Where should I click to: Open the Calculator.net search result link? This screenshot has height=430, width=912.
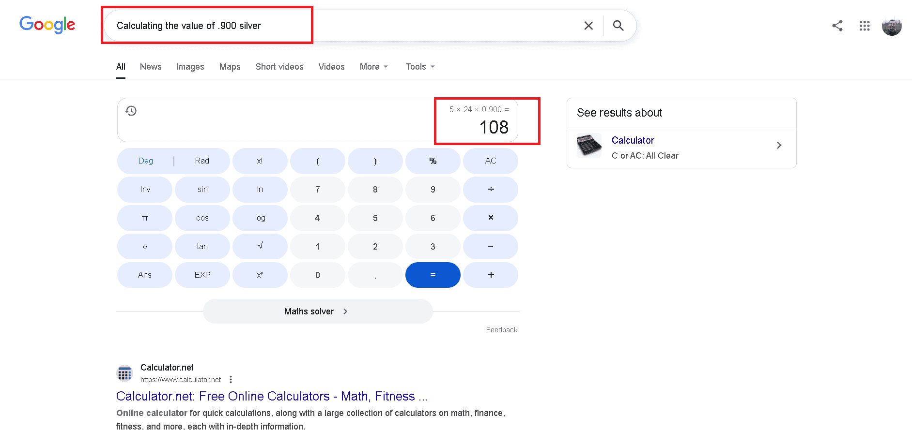pyautogui.click(x=272, y=396)
